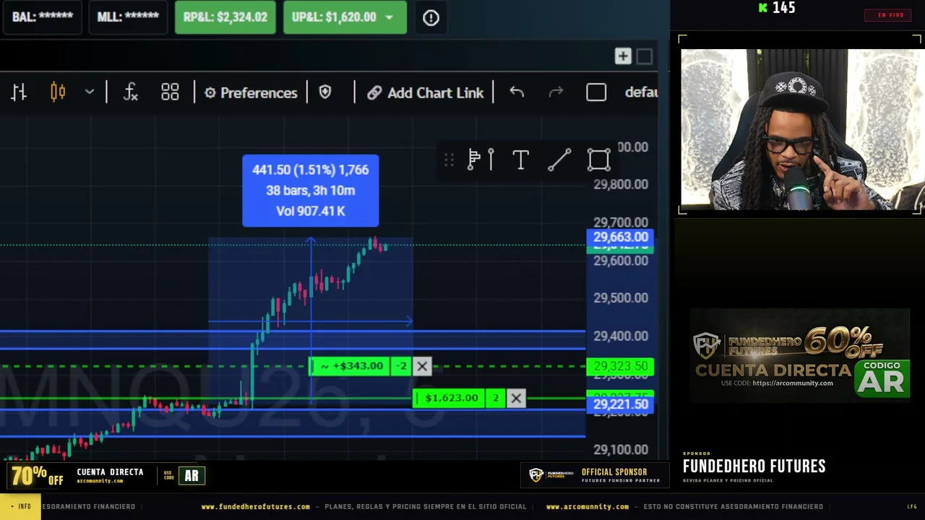Click the INFO tag in the ticker
Screen dimensions: 925x520
(20, 507)
